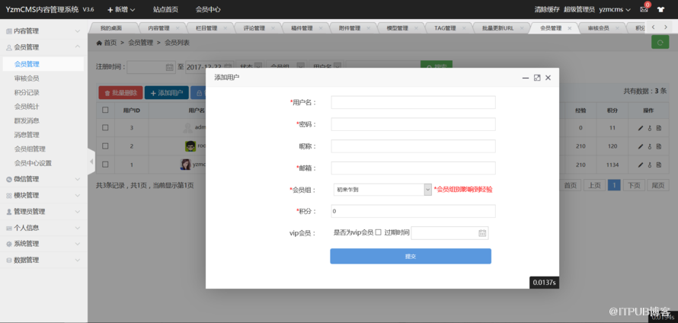This screenshot has width=678, height=323.
Task: Switch to the 模型管理 tab
Action: click(398, 28)
